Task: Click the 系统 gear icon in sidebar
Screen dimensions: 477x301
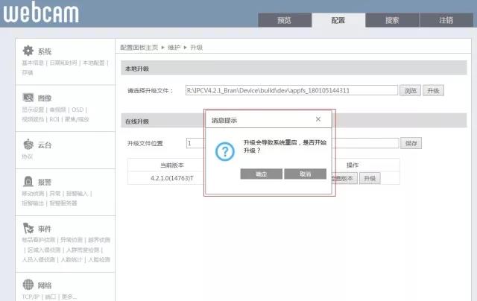Action: [x=28, y=51]
